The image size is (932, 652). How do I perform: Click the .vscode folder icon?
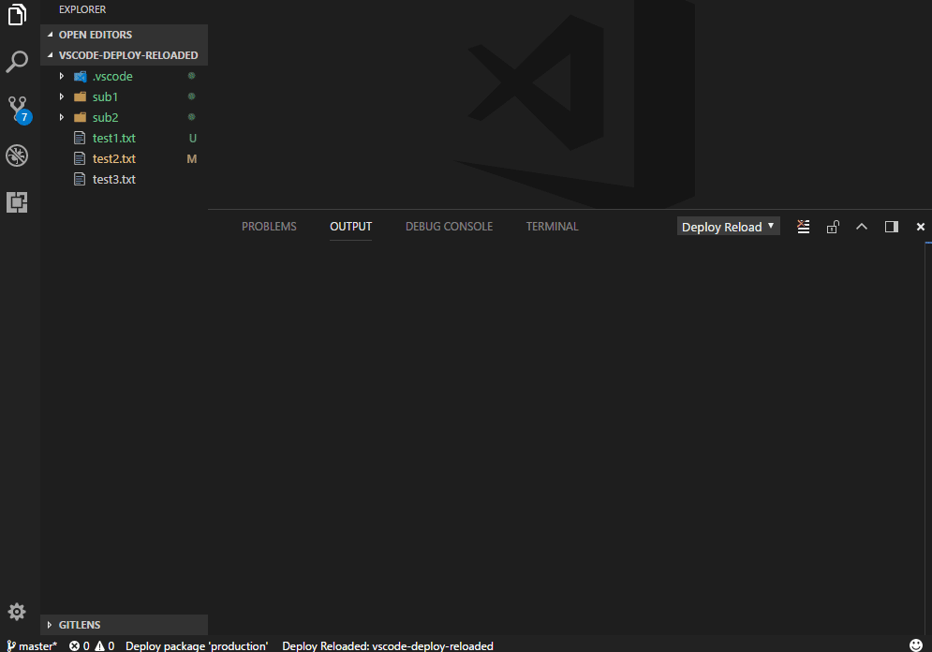click(80, 76)
